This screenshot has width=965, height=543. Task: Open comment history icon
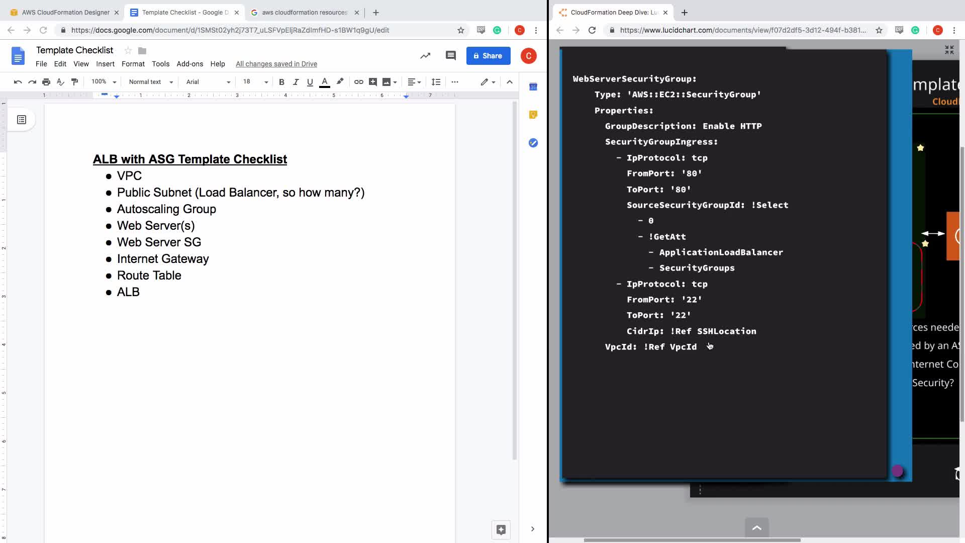tap(450, 56)
